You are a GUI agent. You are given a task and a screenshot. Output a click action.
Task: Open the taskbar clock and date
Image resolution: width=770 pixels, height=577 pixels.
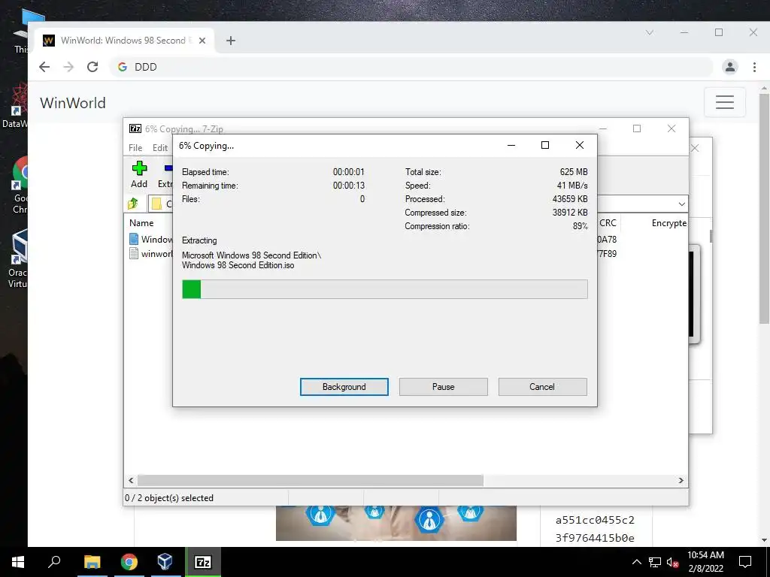(705, 562)
